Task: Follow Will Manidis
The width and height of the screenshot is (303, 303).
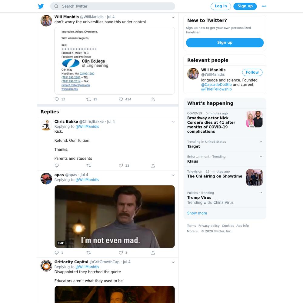Action: pyautogui.click(x=252, y=72)
